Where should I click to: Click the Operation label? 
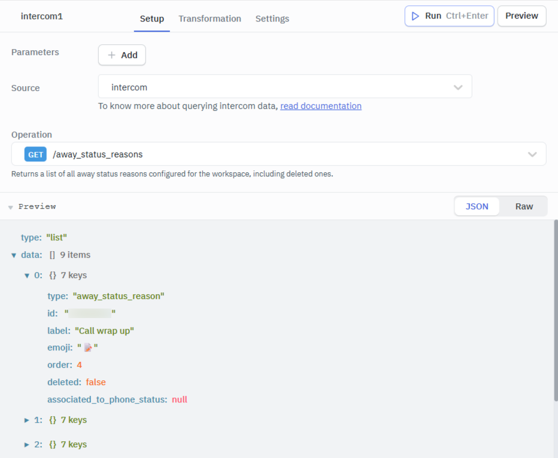coord(32,135)
